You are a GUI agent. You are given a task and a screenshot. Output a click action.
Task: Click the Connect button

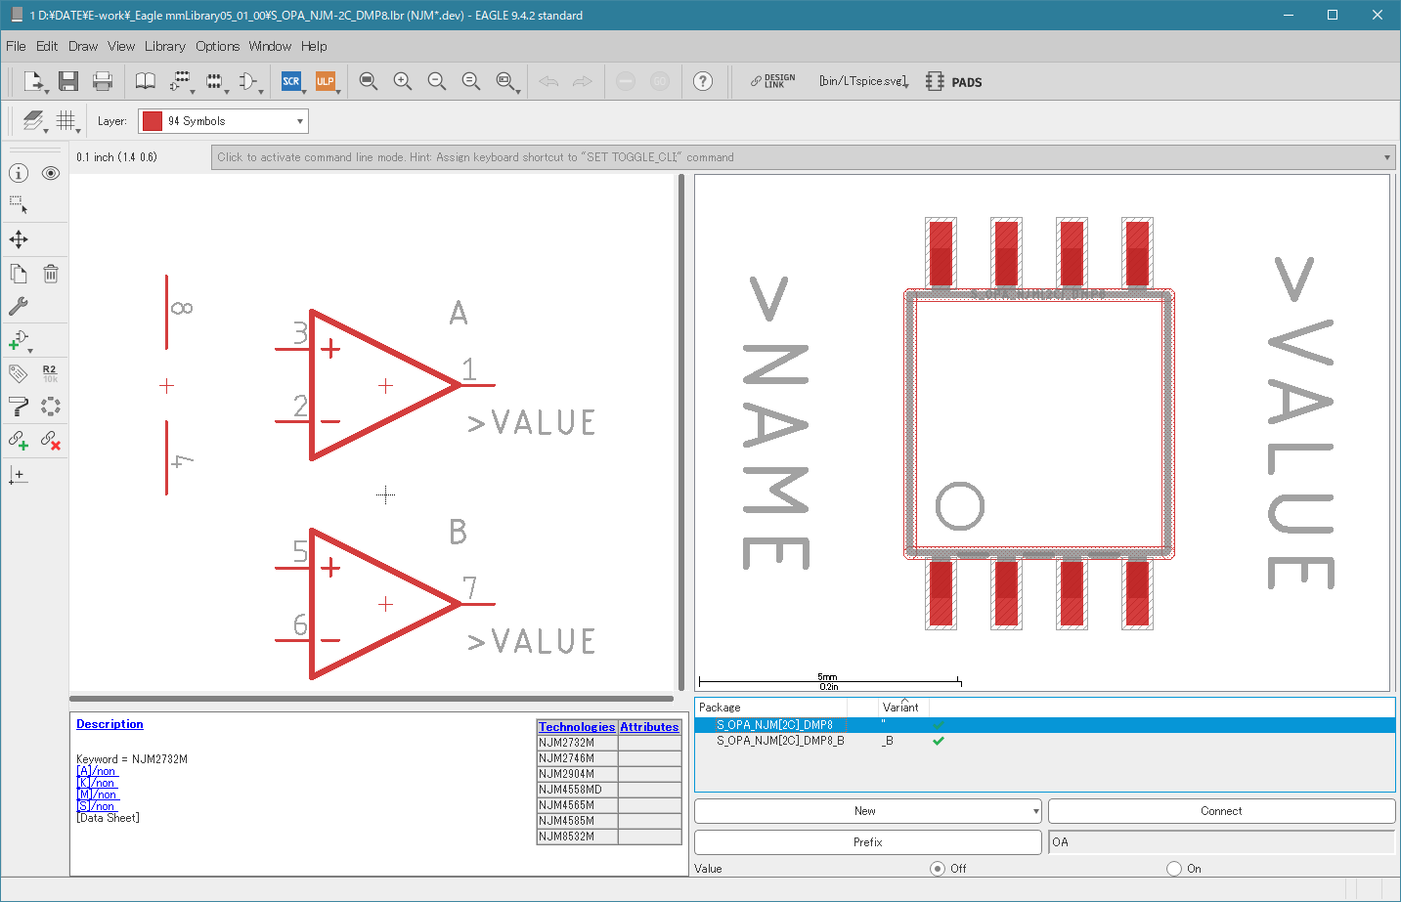click(1221, 811)
